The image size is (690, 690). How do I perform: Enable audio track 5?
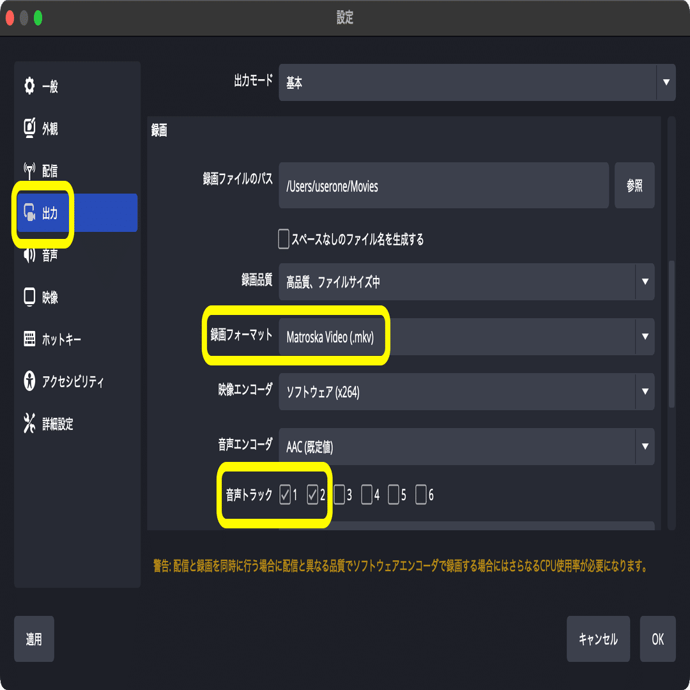[x=394, y=494]
